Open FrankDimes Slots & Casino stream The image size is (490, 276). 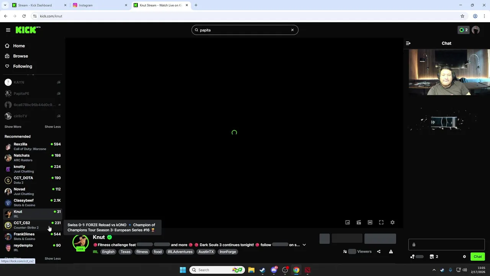tap(33, 236)
